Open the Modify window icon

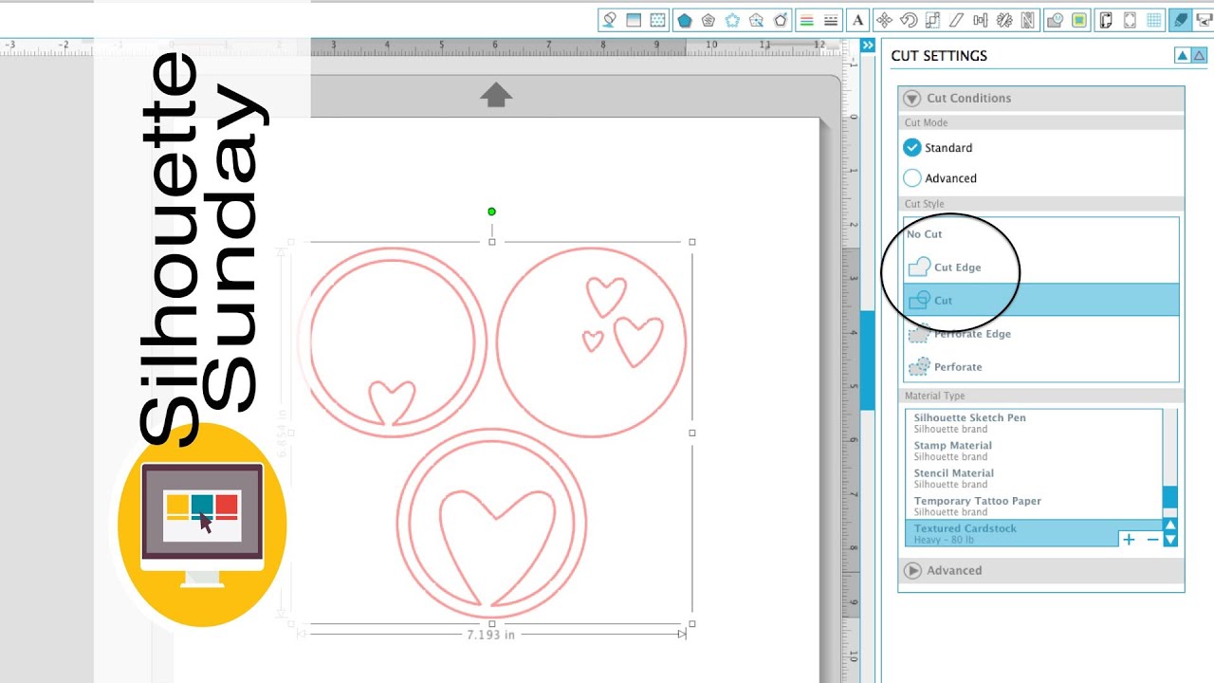pos(1055,19)
